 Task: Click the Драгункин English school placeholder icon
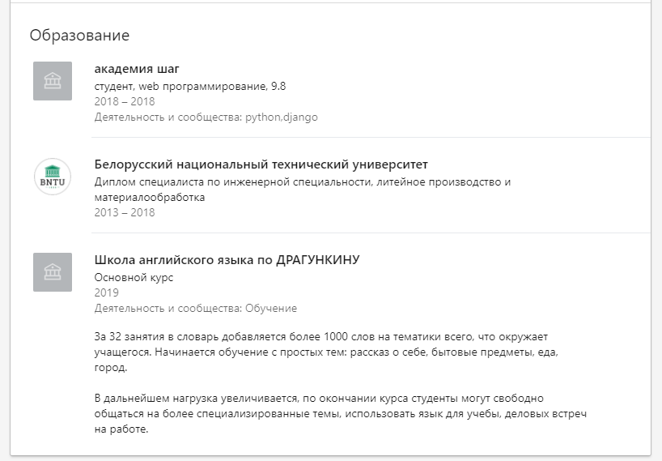(53, 272)
